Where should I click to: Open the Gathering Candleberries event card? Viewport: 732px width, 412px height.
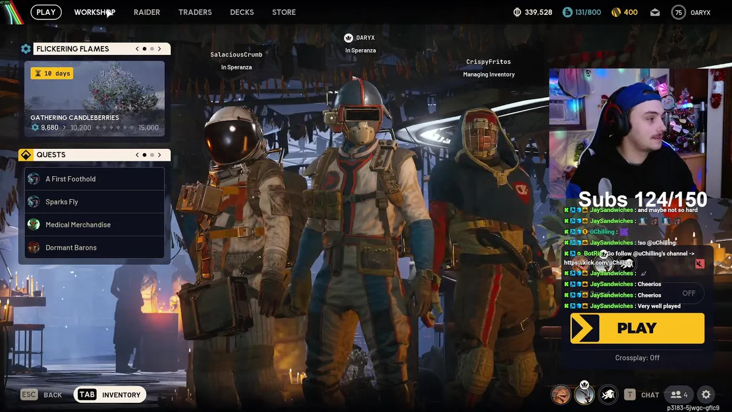point(94,99)
